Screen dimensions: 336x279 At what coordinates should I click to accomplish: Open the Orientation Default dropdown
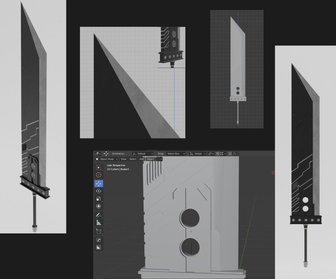point(143,154)
